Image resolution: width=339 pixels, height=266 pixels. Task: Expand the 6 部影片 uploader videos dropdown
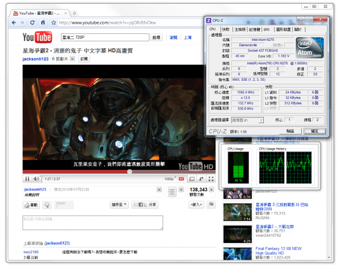[73, 59]
